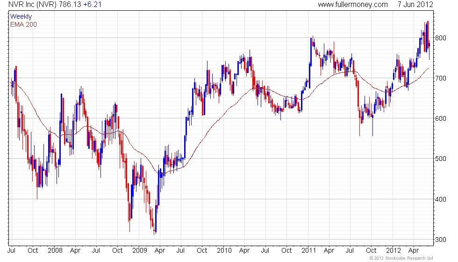The height and width of the screenshot is (262, 458).
Task: Click the 2011 year label on time axis
Action: [308, 250]
